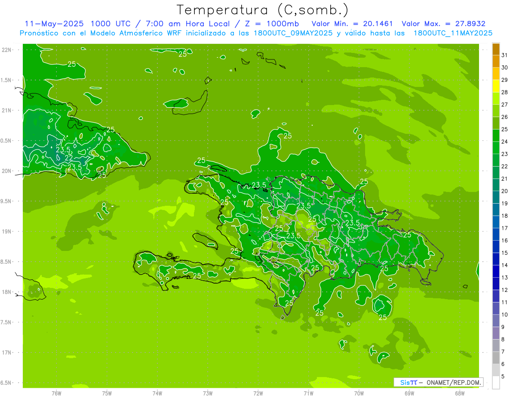
Task: Click the legend value 15
Action: pos(505,253)
